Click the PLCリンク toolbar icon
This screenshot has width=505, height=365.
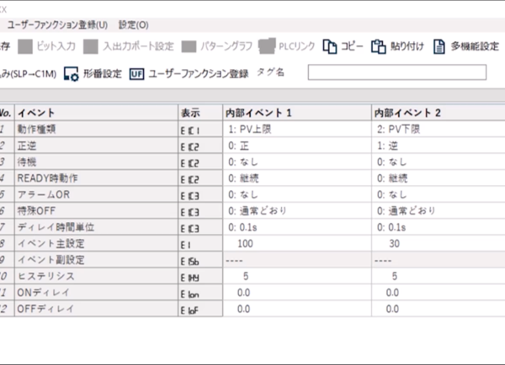286,46
